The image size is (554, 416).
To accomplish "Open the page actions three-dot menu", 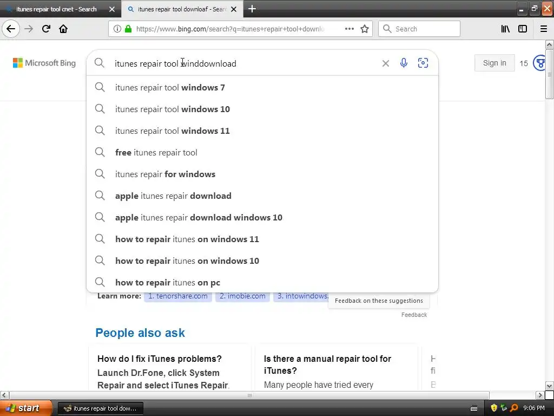I will coord(349,29).
